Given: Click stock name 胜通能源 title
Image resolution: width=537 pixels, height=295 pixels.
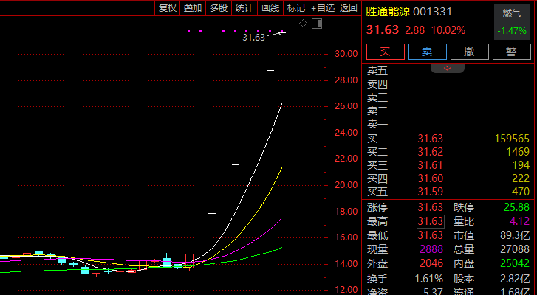Looking at the screenshot, I should point(387,12).
